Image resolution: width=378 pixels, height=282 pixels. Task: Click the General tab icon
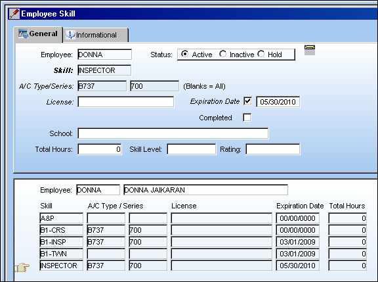tap(23, 34)
